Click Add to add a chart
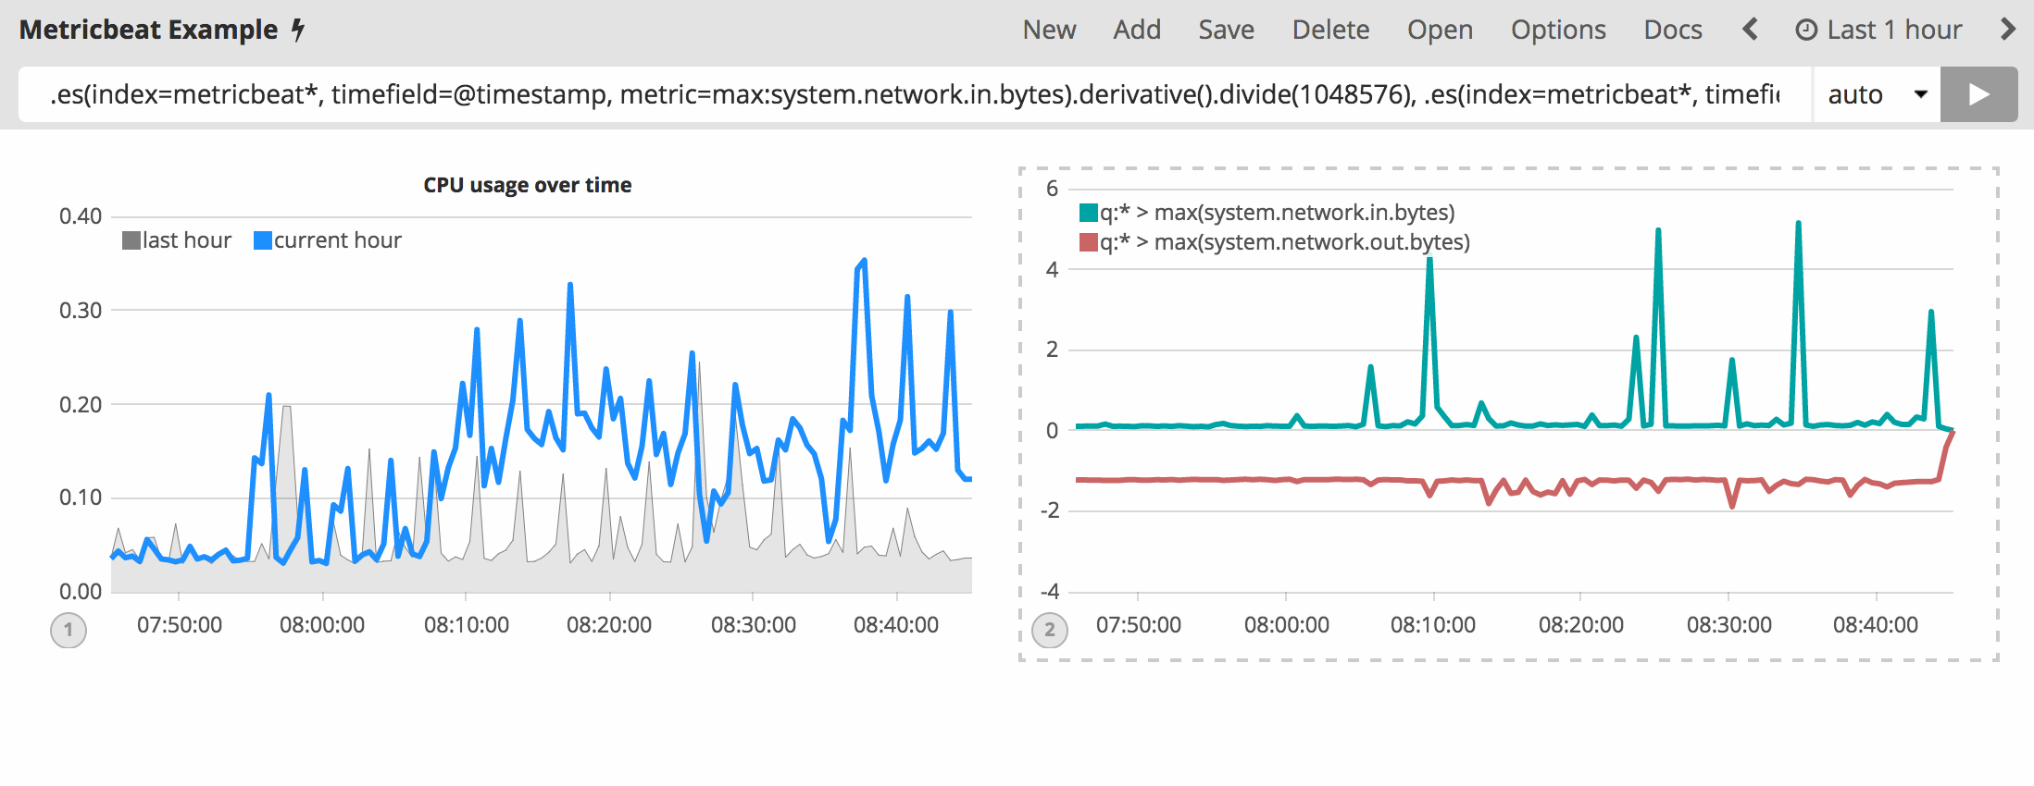 (x=1137, y=31)
